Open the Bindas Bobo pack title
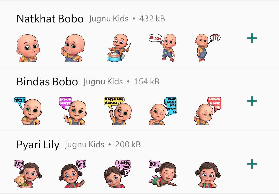The width and height of the screenshot is (279, 194). pos(47,82)
